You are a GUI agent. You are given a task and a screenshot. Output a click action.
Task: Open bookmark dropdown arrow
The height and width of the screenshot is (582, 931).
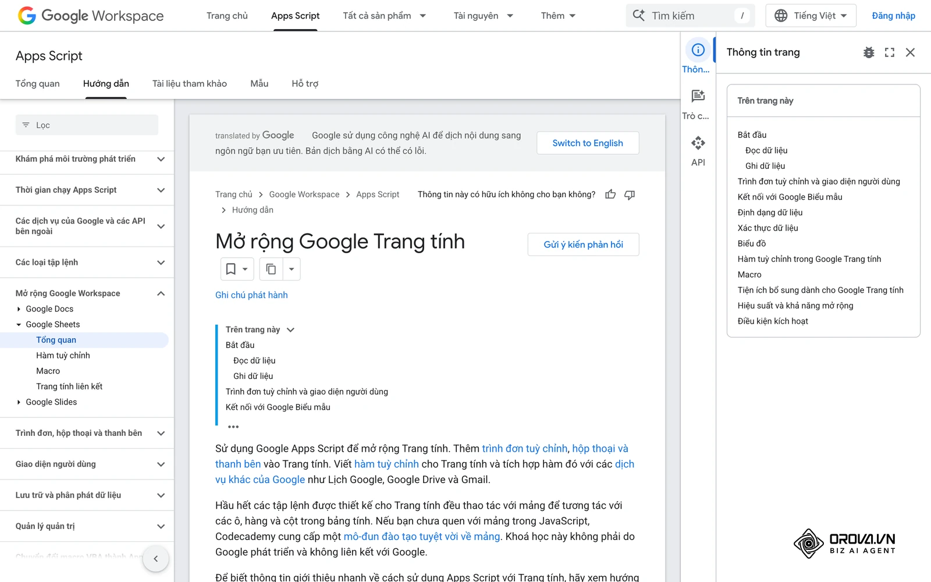tap(245, 269)
